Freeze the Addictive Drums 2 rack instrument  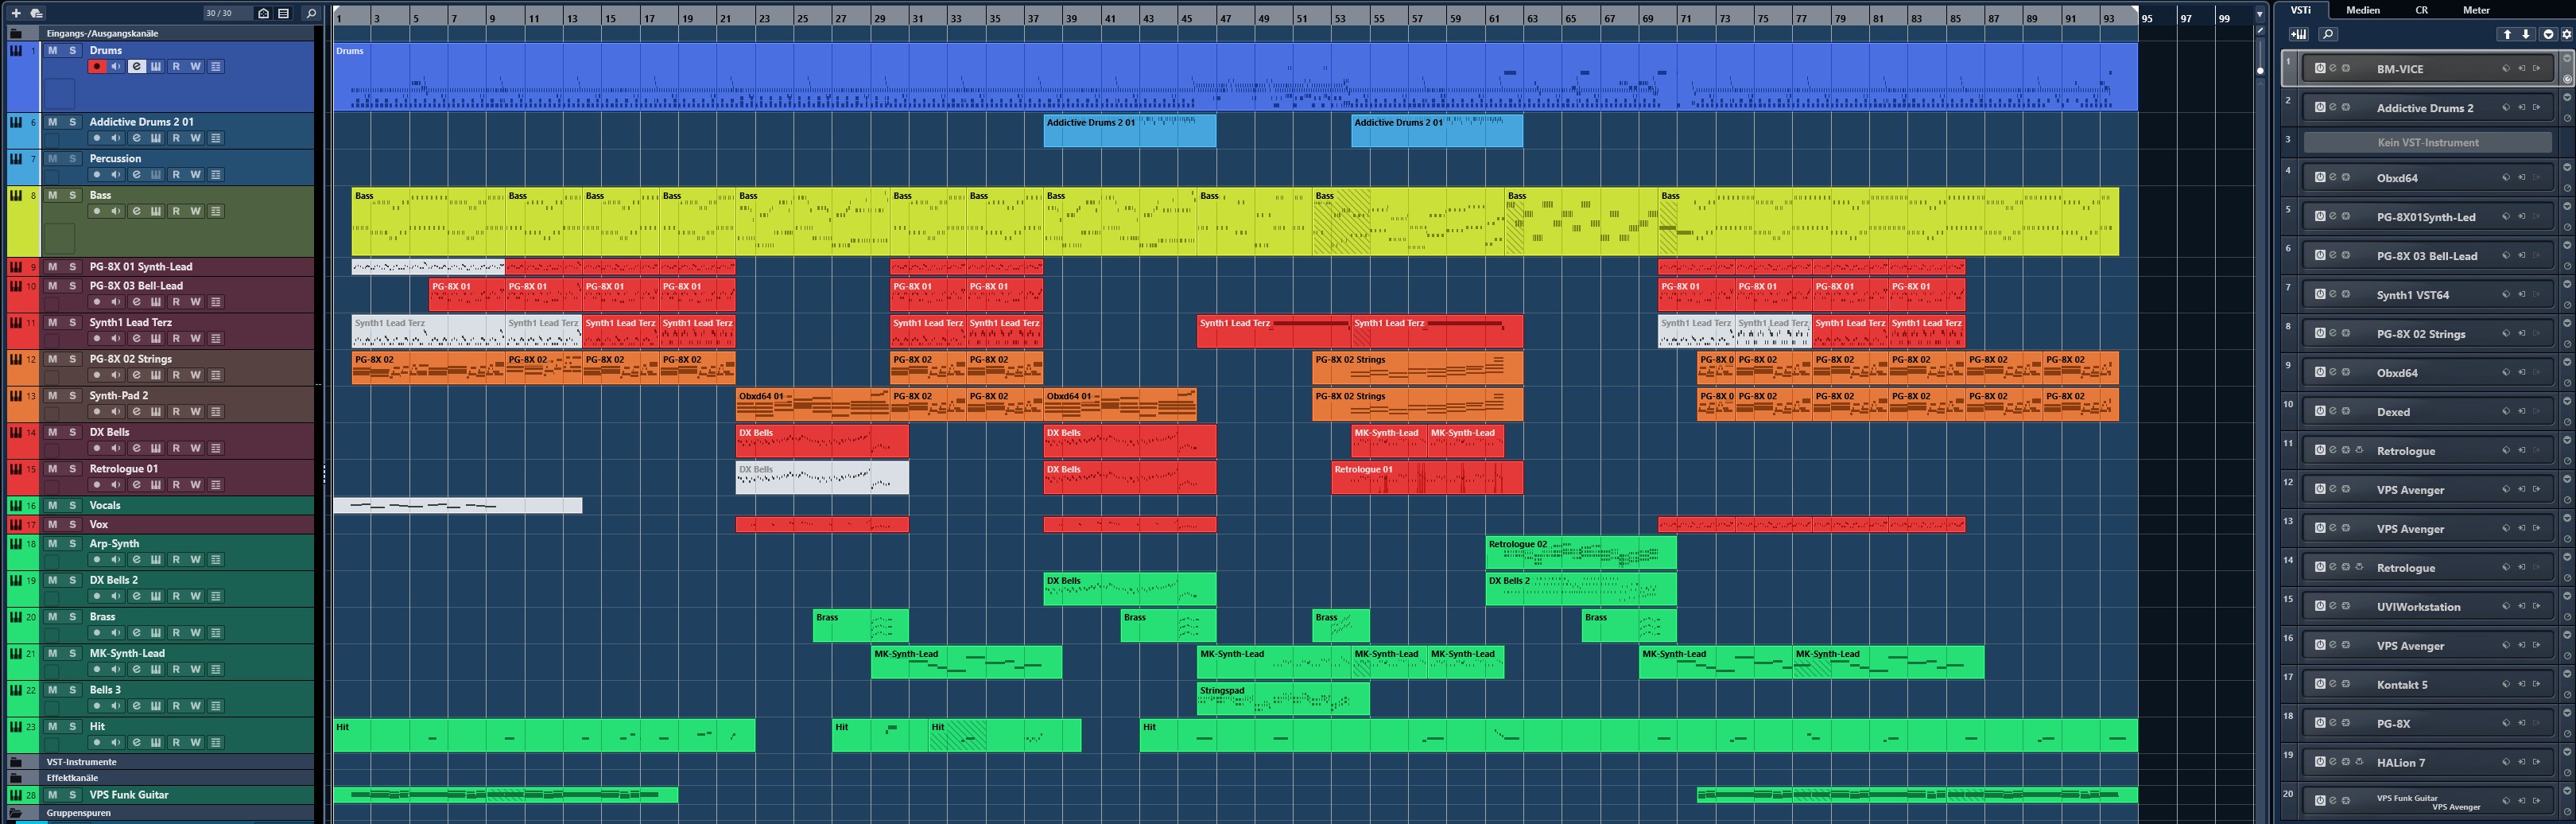coord(2346,107)
